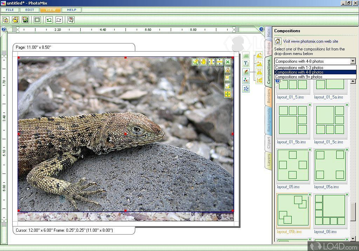Open an existing composition file
The height and width of the screenshot is (251, 359).
pyautogui.click(x=15, y=20)
